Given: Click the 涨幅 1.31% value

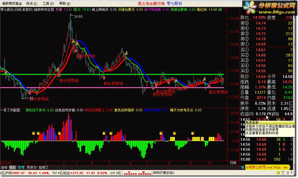Looking at the screenshot, I should click(260, 87).
